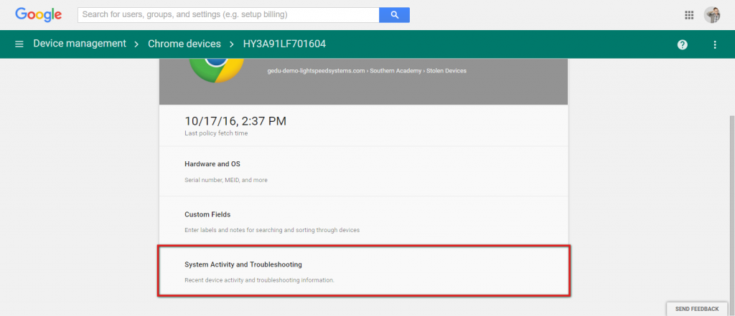Click the Stolen Devices organization path text
The image size is (735, 316).
[x=446, y=71]
